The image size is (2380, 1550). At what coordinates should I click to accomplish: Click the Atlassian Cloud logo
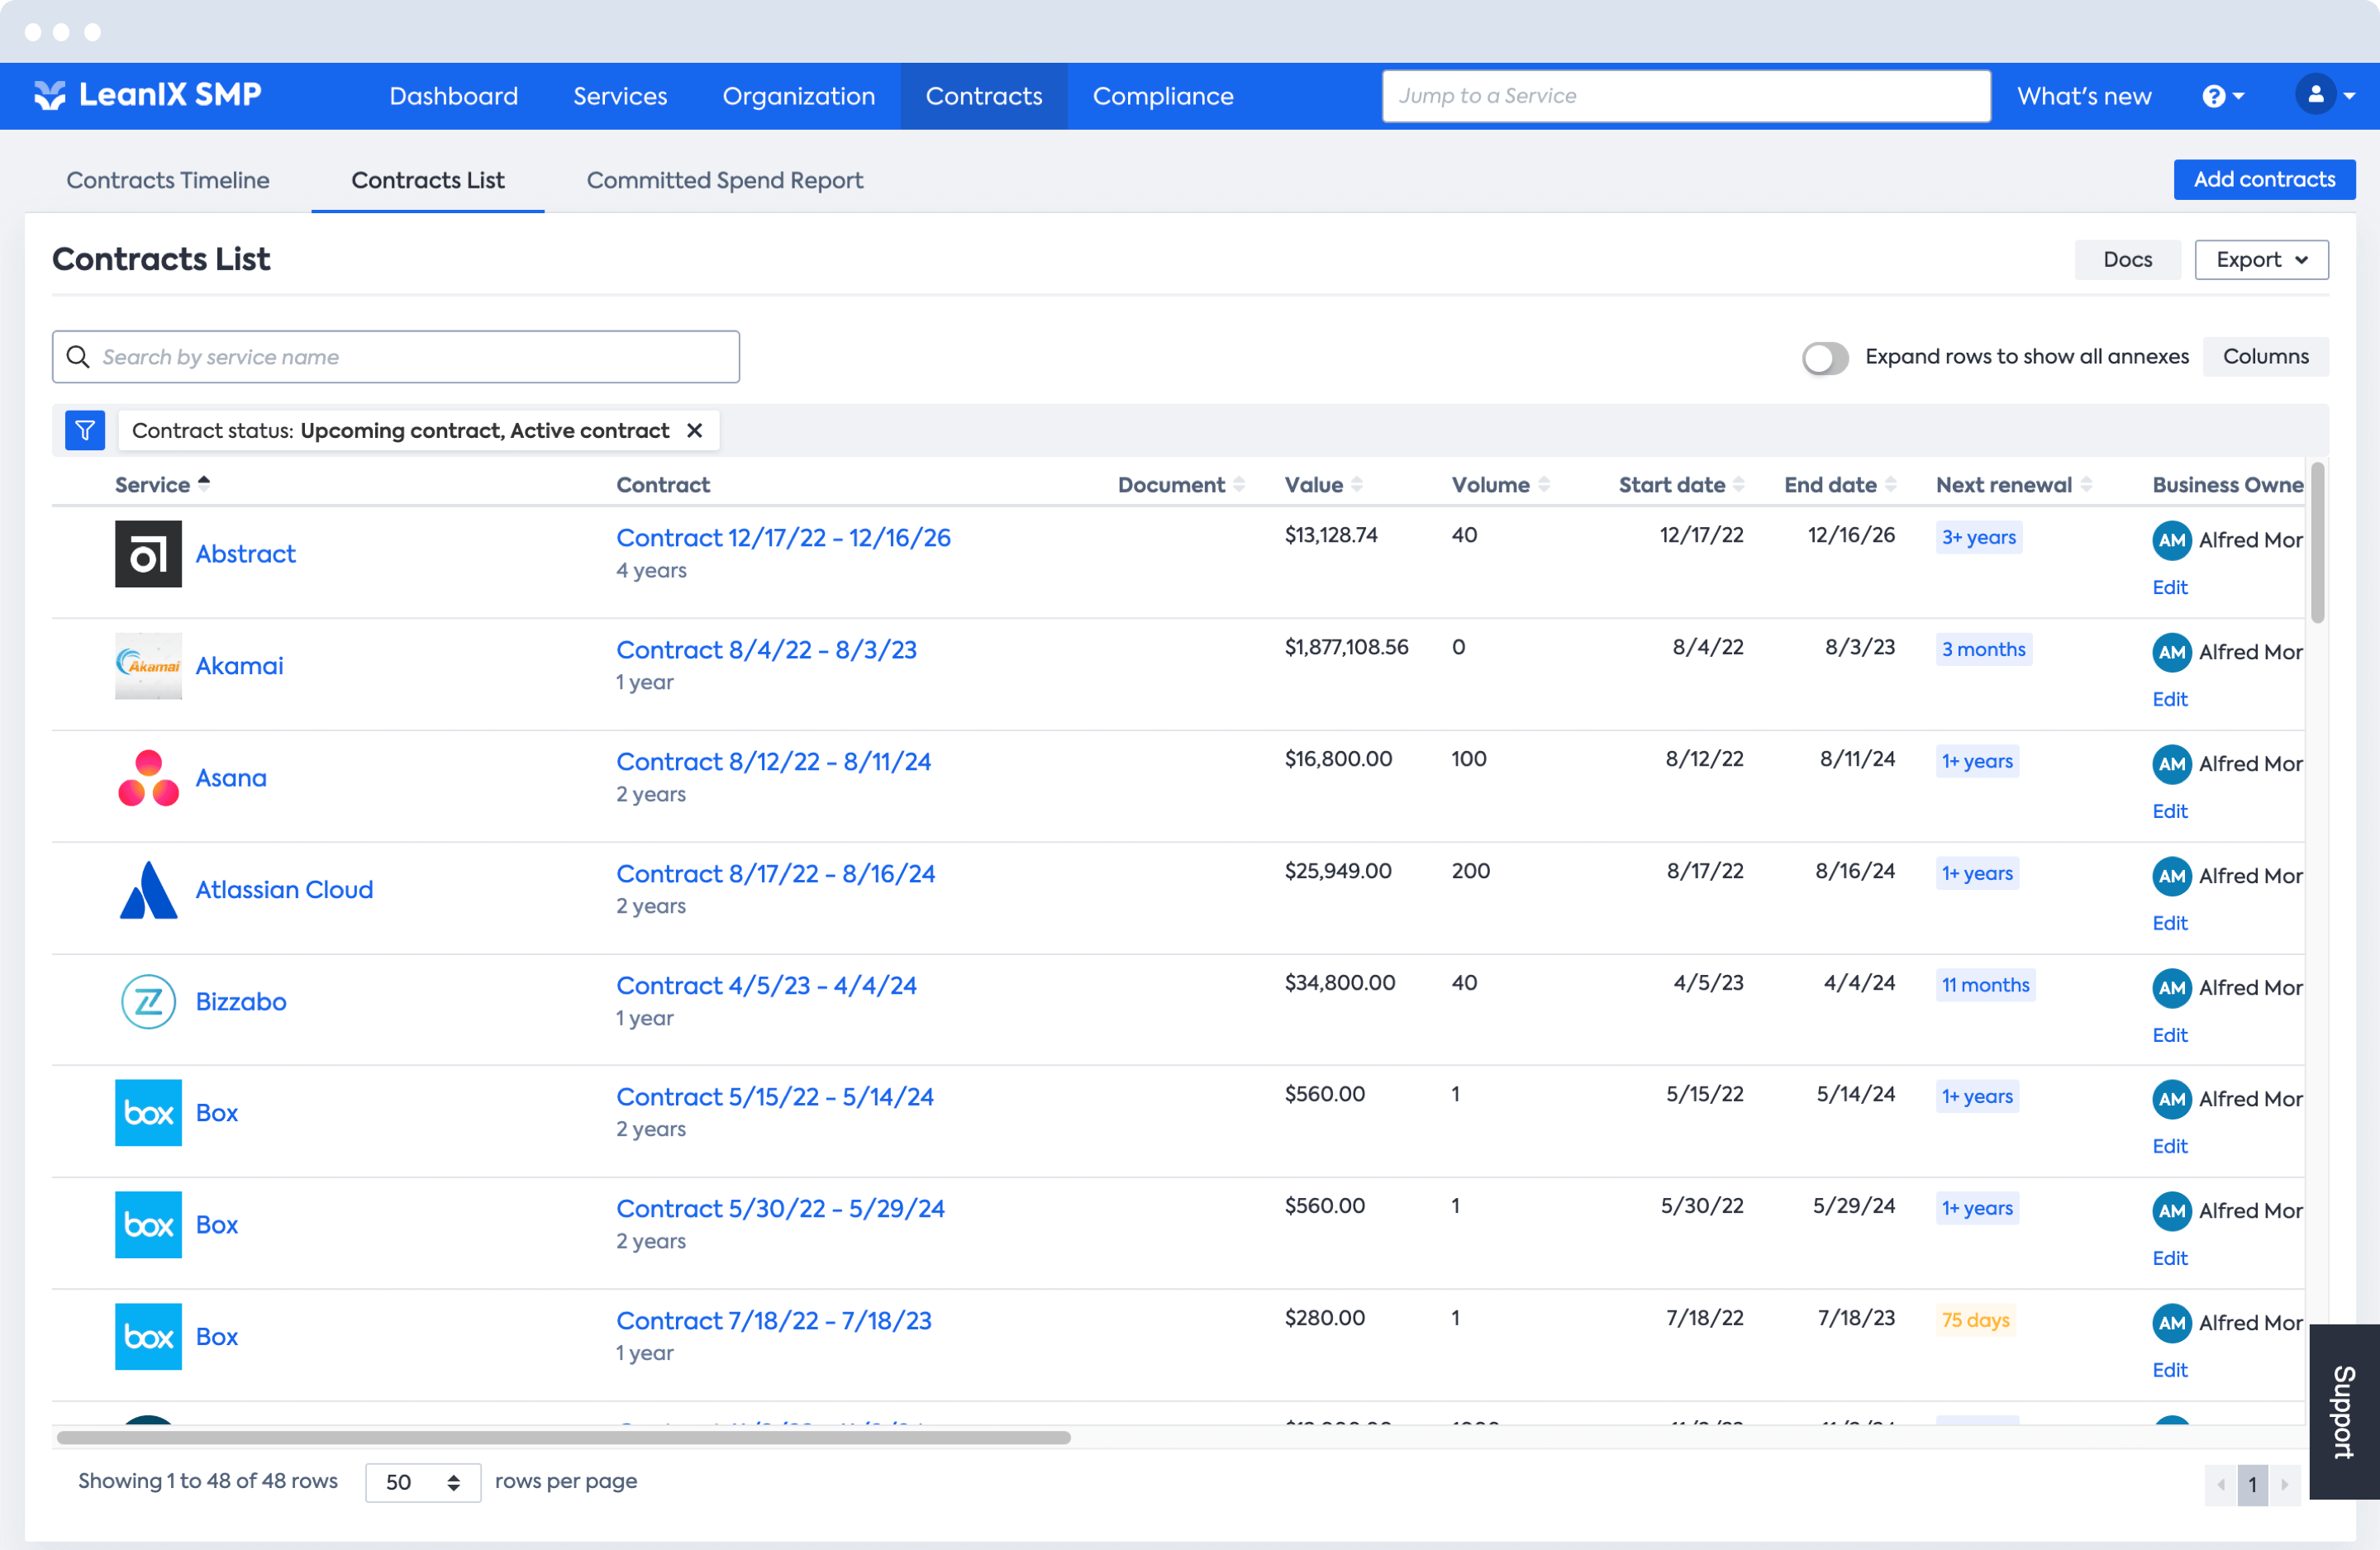pyautogui.click(x=148, y=889)
